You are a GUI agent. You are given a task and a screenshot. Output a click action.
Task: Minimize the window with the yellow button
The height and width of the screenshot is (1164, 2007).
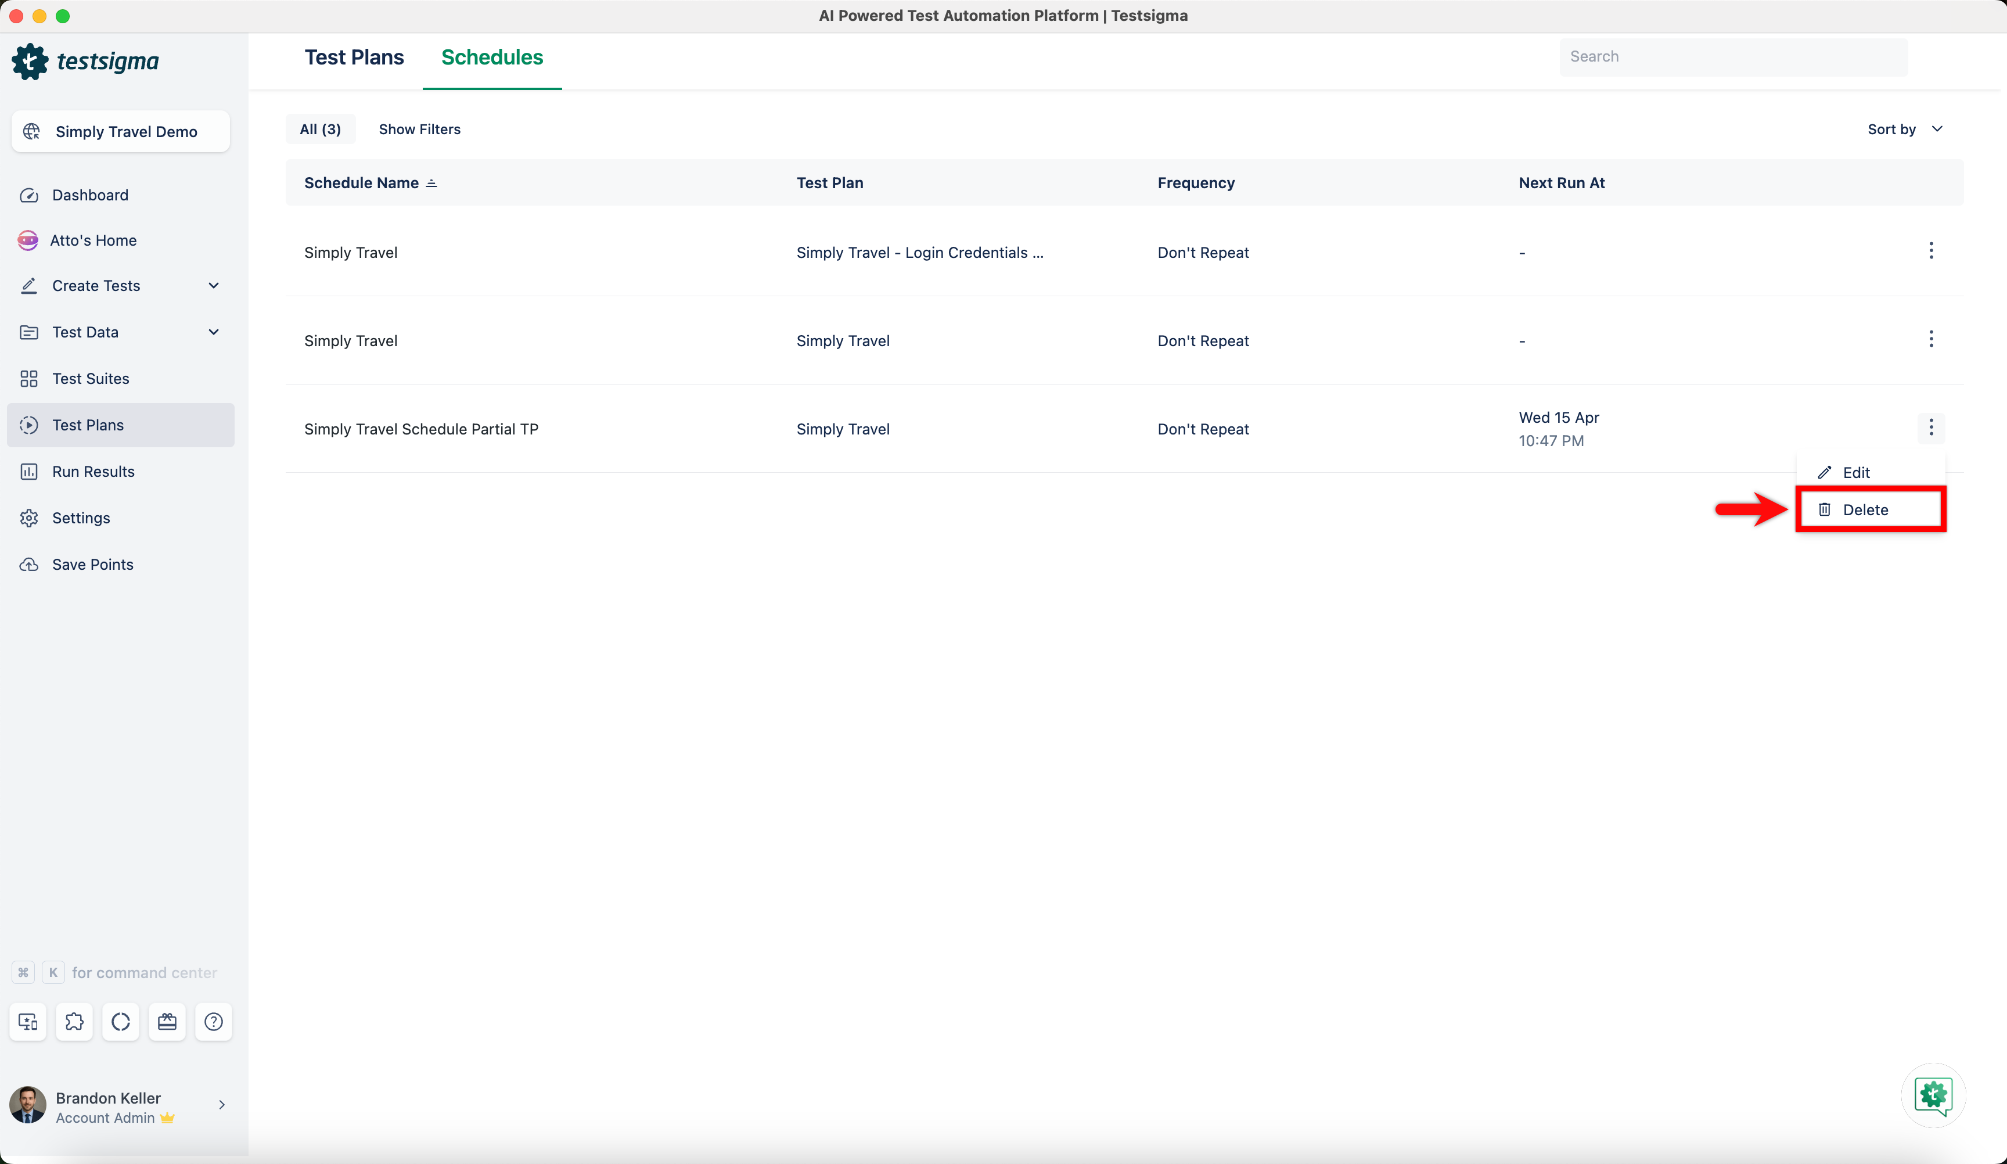(x=39, y=16)
